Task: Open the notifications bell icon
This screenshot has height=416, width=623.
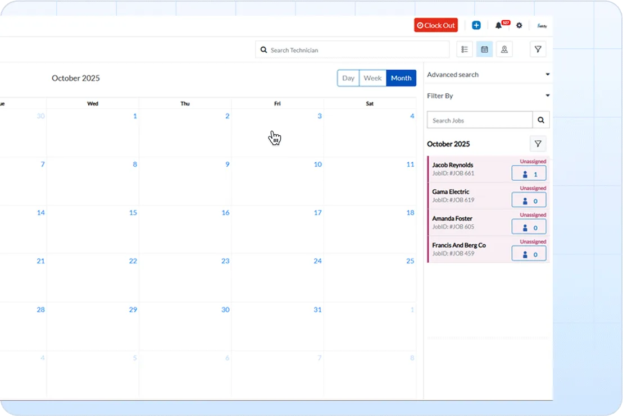Action: tap(499, 25)
